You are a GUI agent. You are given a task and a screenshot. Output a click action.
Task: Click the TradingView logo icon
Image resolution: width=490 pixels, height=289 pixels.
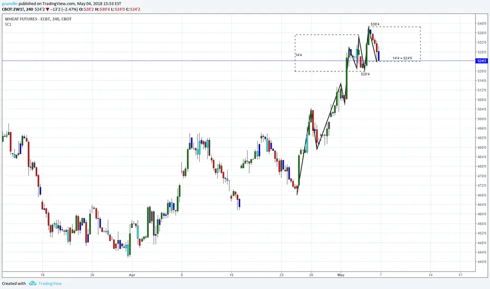coord(33,283)
